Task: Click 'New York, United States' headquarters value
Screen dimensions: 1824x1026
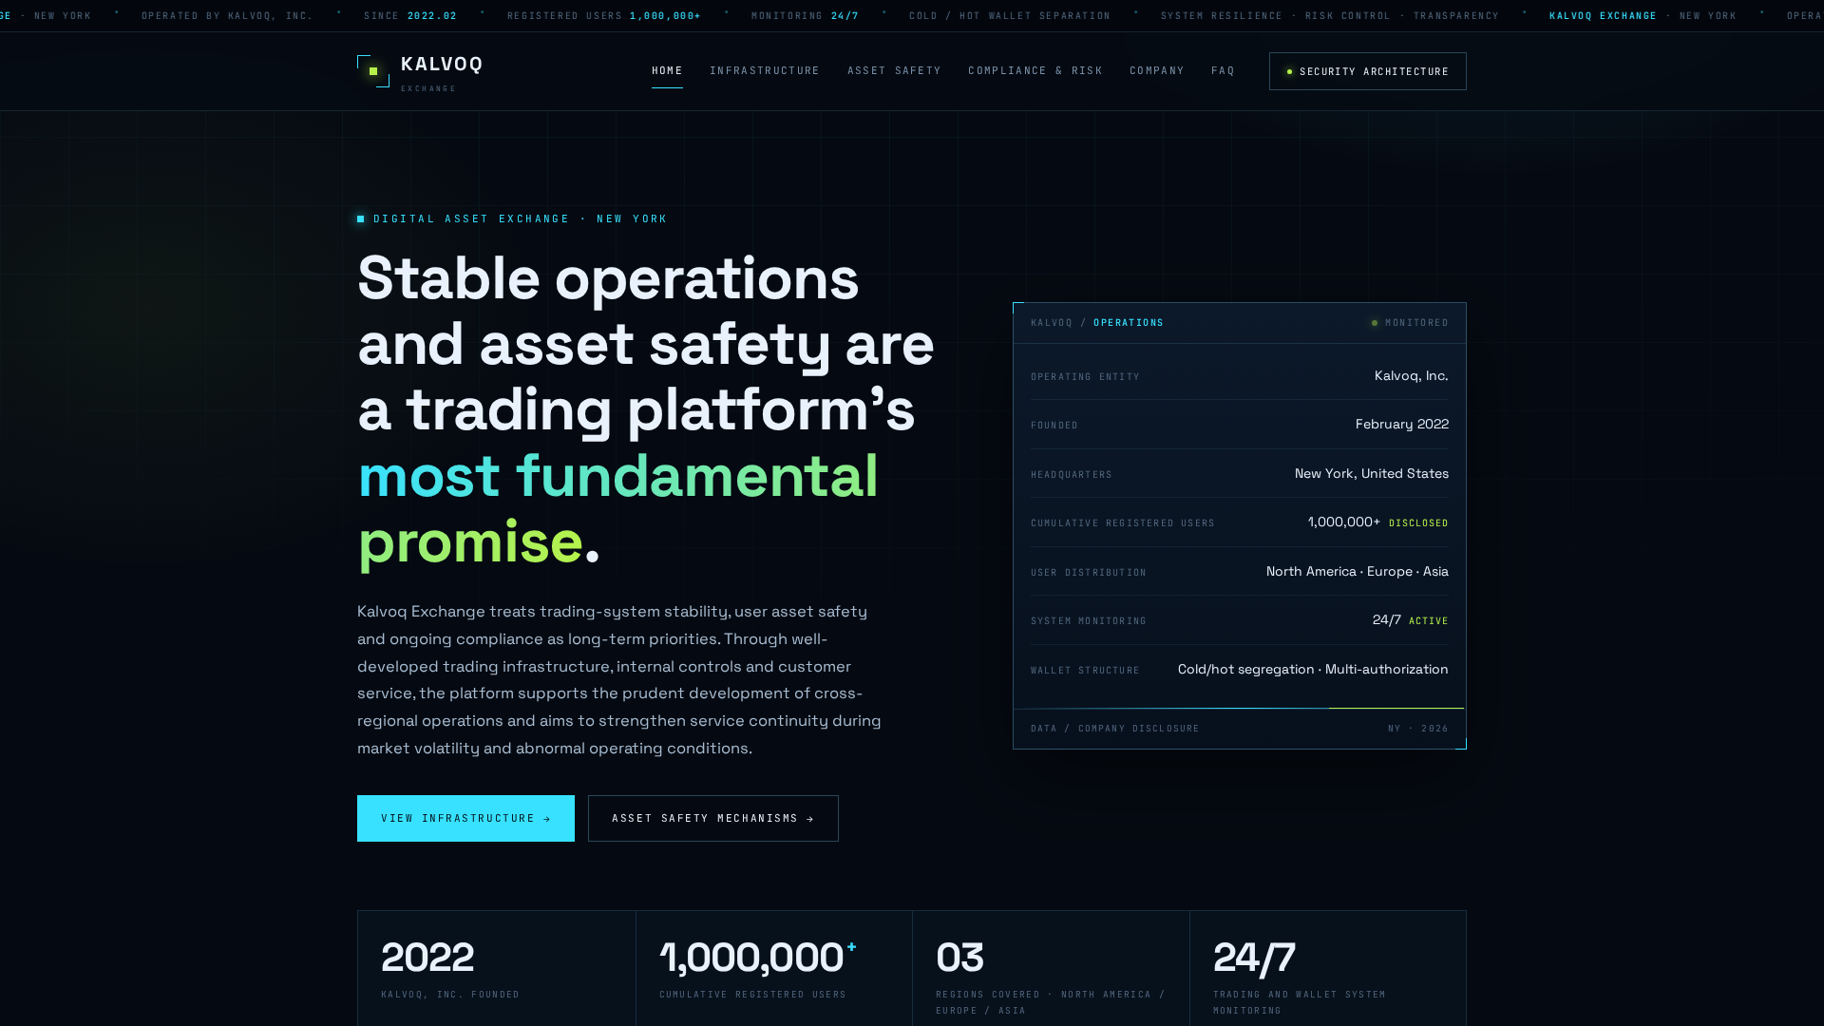Action: click(x=1371, y=473)
